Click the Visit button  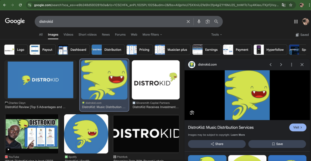(x=298, y=127)
